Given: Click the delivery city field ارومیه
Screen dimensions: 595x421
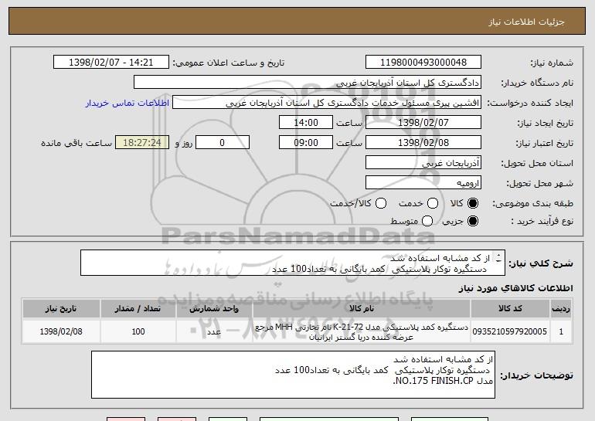Looking at the screenshot, I should [x=423, y=183].
